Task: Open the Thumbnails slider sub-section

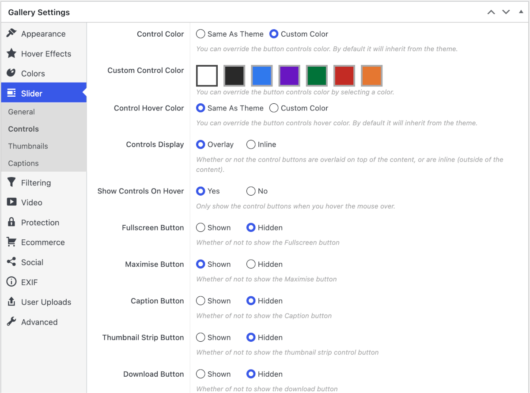Action: point(28,146)
